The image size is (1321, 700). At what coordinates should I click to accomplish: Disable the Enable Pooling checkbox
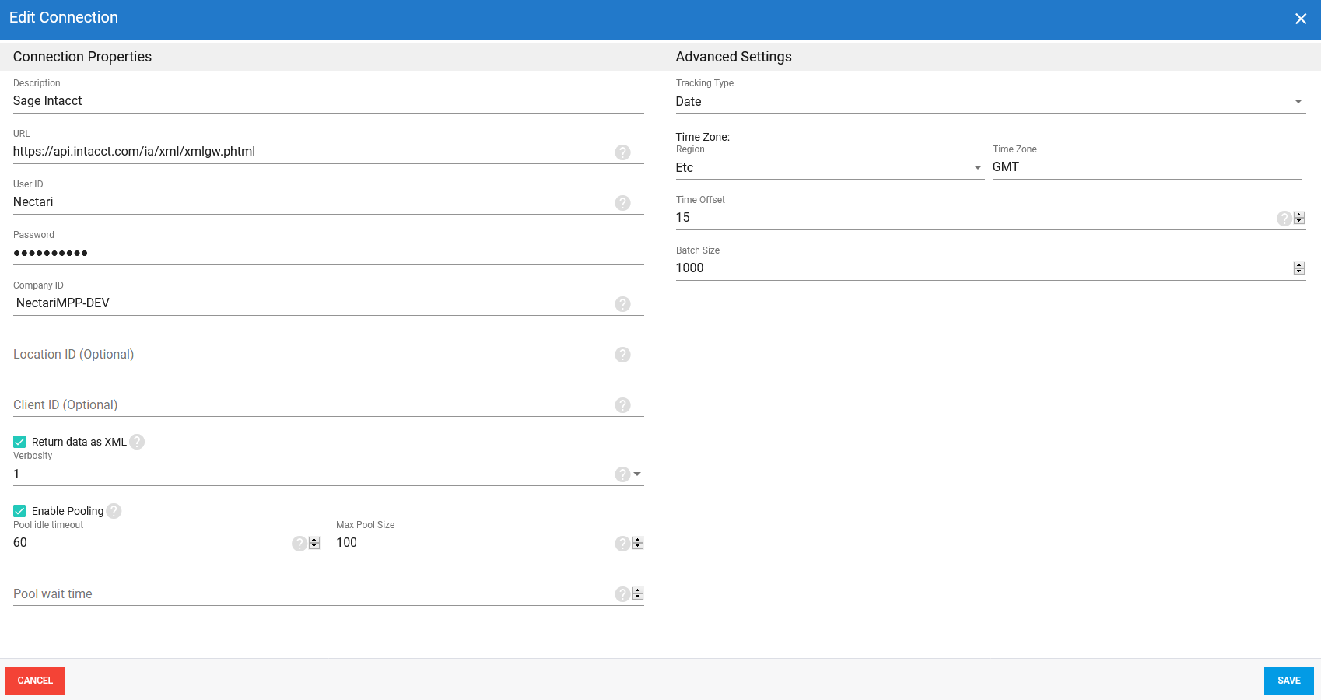click(x=19, y=511)
